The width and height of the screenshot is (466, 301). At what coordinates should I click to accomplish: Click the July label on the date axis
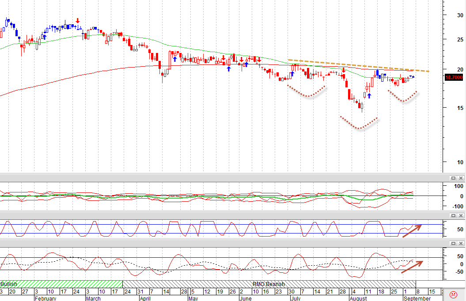pos(296,298)
